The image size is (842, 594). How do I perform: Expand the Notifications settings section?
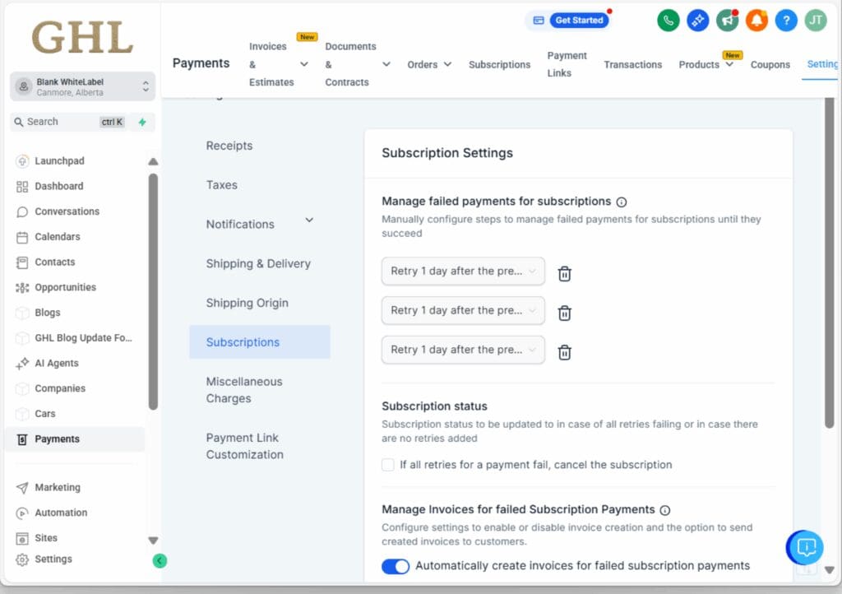pos(309,220)
